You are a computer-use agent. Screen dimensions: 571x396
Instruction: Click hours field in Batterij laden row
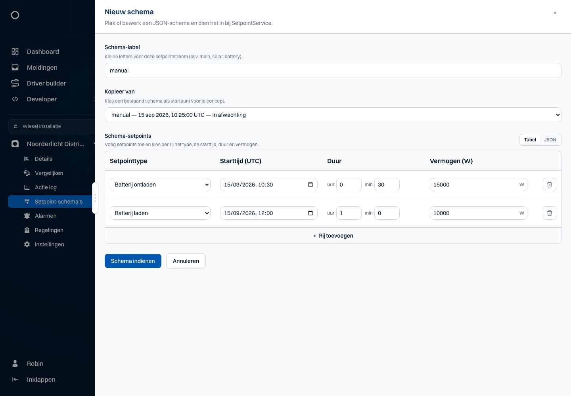coord(349,213)
